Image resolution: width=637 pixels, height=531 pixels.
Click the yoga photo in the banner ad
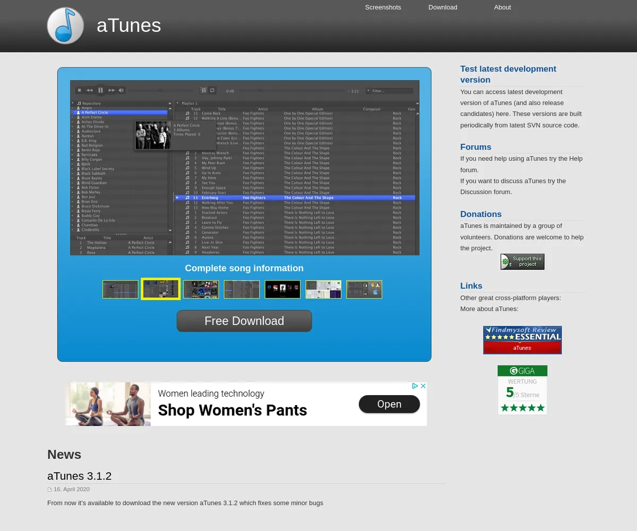(108, 404)
